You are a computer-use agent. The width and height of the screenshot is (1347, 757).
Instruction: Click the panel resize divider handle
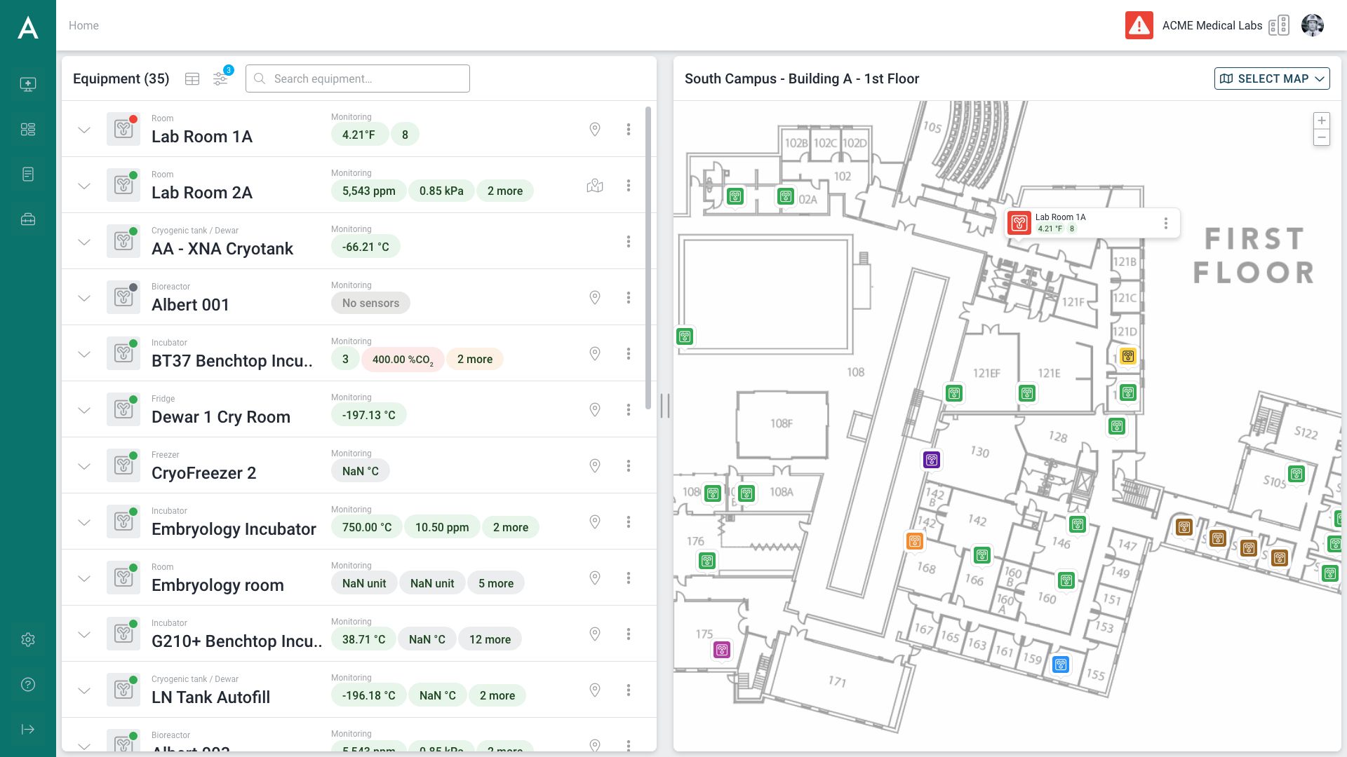click(664, 406)
